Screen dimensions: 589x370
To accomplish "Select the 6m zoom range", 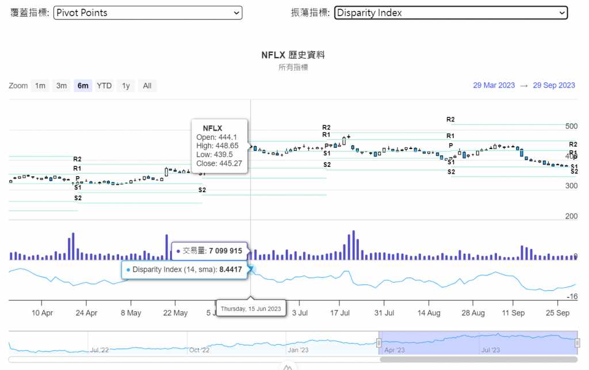I will [83, 86].
